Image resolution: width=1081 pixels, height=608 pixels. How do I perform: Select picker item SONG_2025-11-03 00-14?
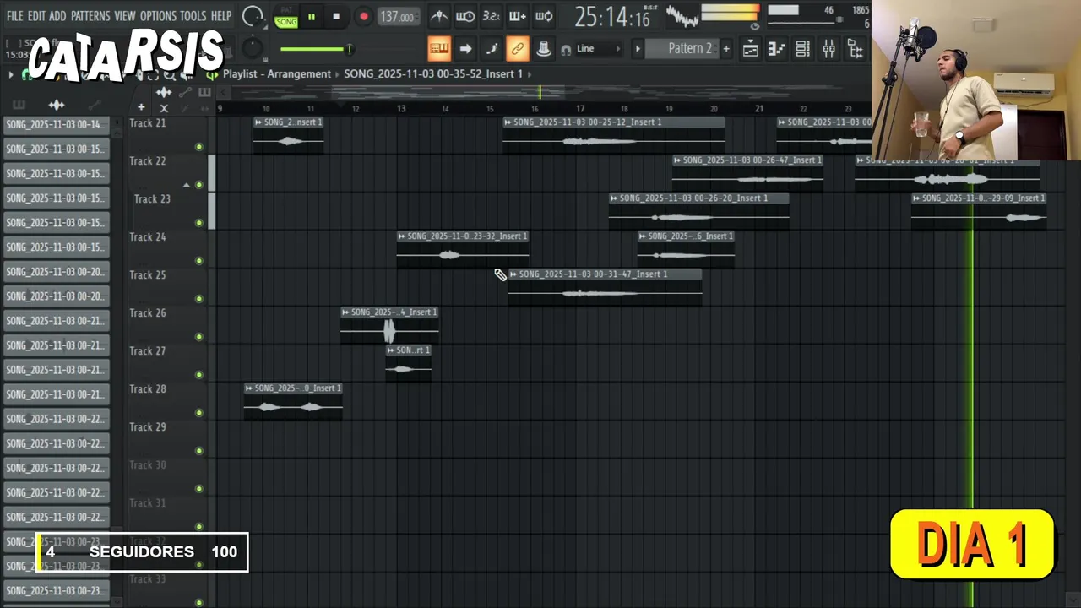[56, 124]
